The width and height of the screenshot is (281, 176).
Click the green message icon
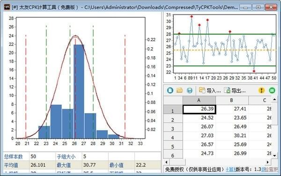[272, 90]
